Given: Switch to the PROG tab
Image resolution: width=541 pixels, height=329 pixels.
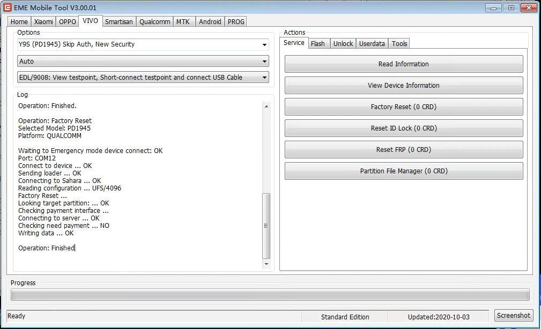Looking at the screenshot, I should click(236, 22).
